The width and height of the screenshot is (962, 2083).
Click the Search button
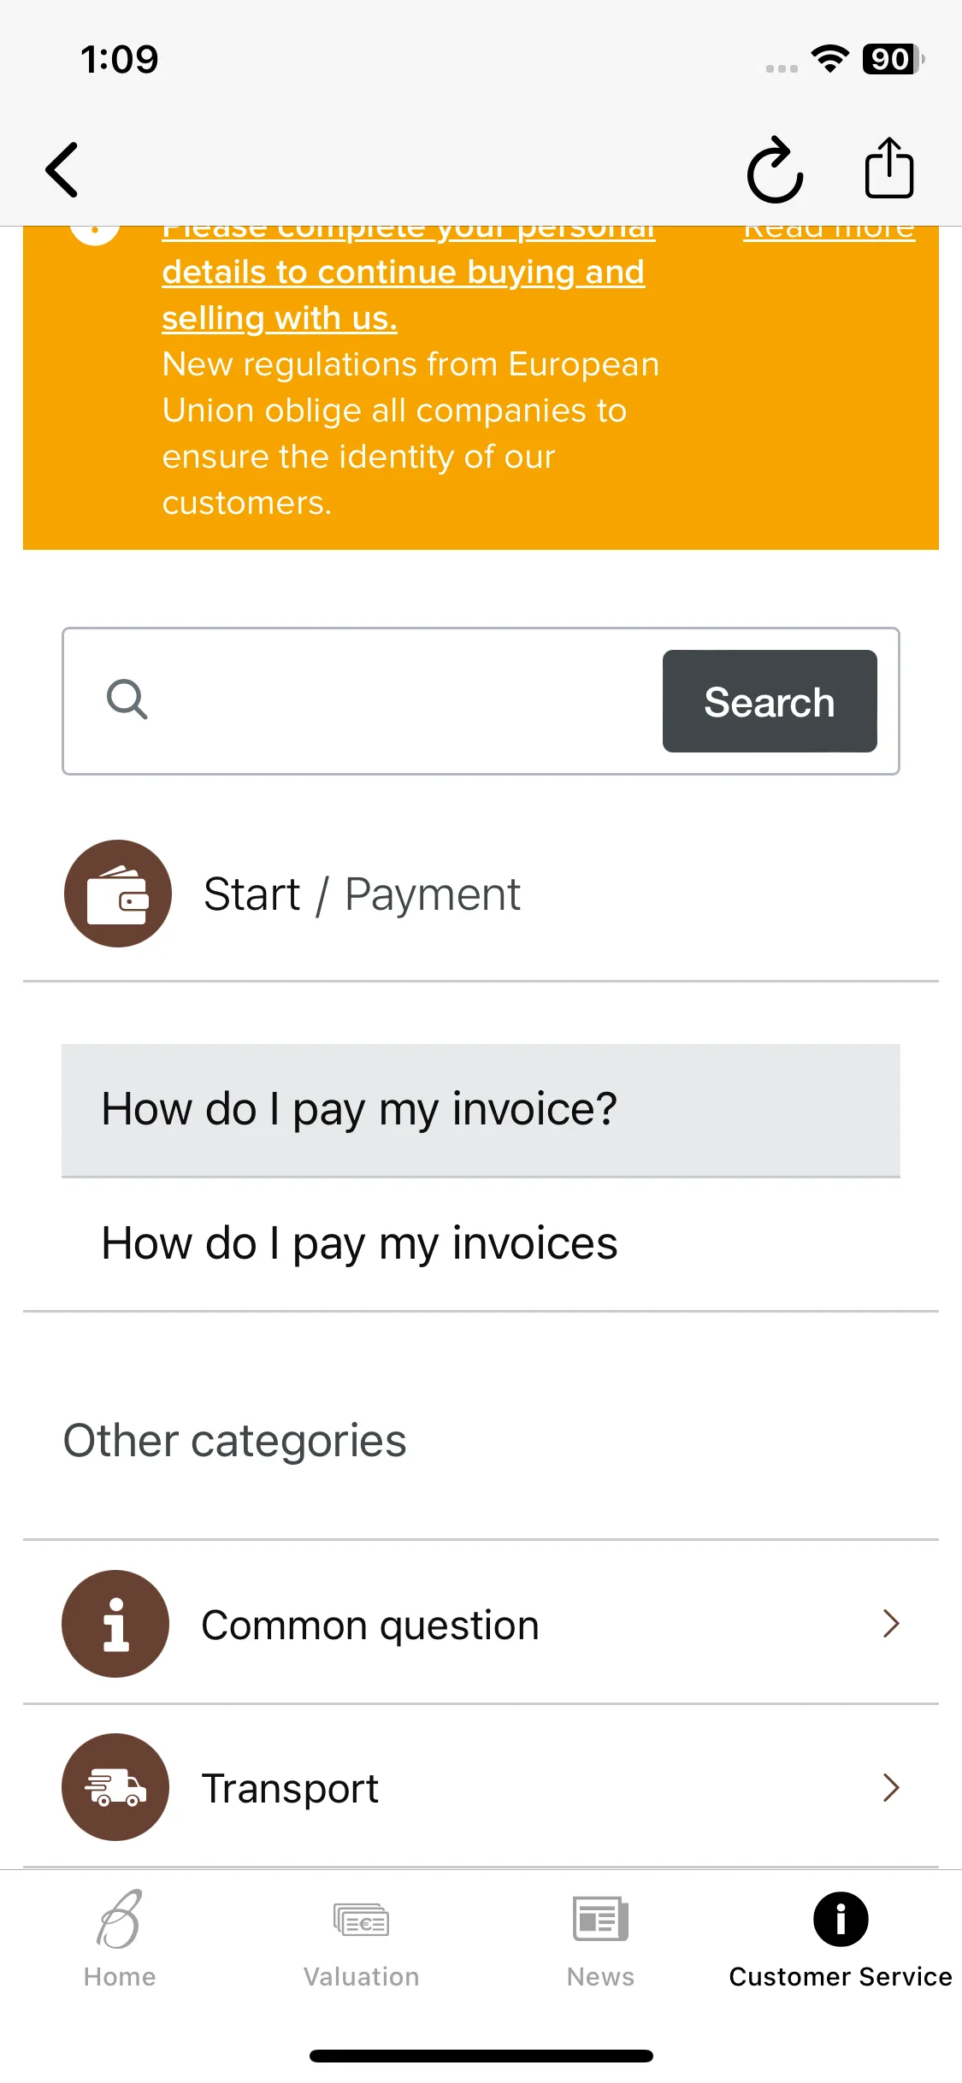[770, 701]
